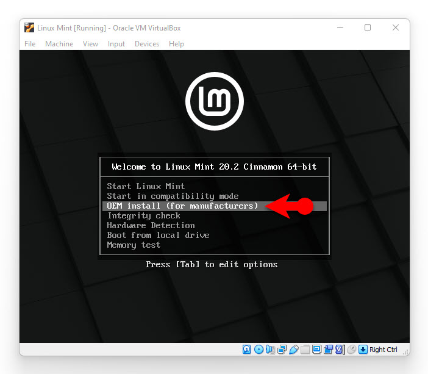Select OEM install (for manufacturers) entry
This screenshot has width=428, height=374.
tap(215, 206)
